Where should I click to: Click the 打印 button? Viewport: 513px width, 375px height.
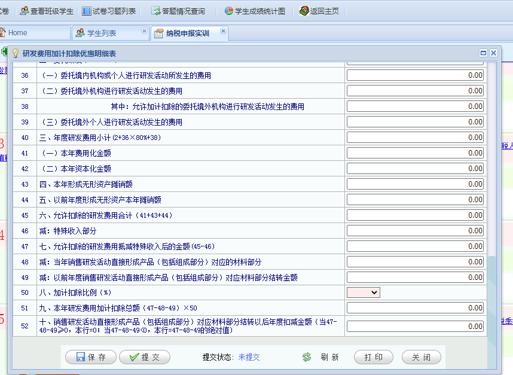point(374,357)
